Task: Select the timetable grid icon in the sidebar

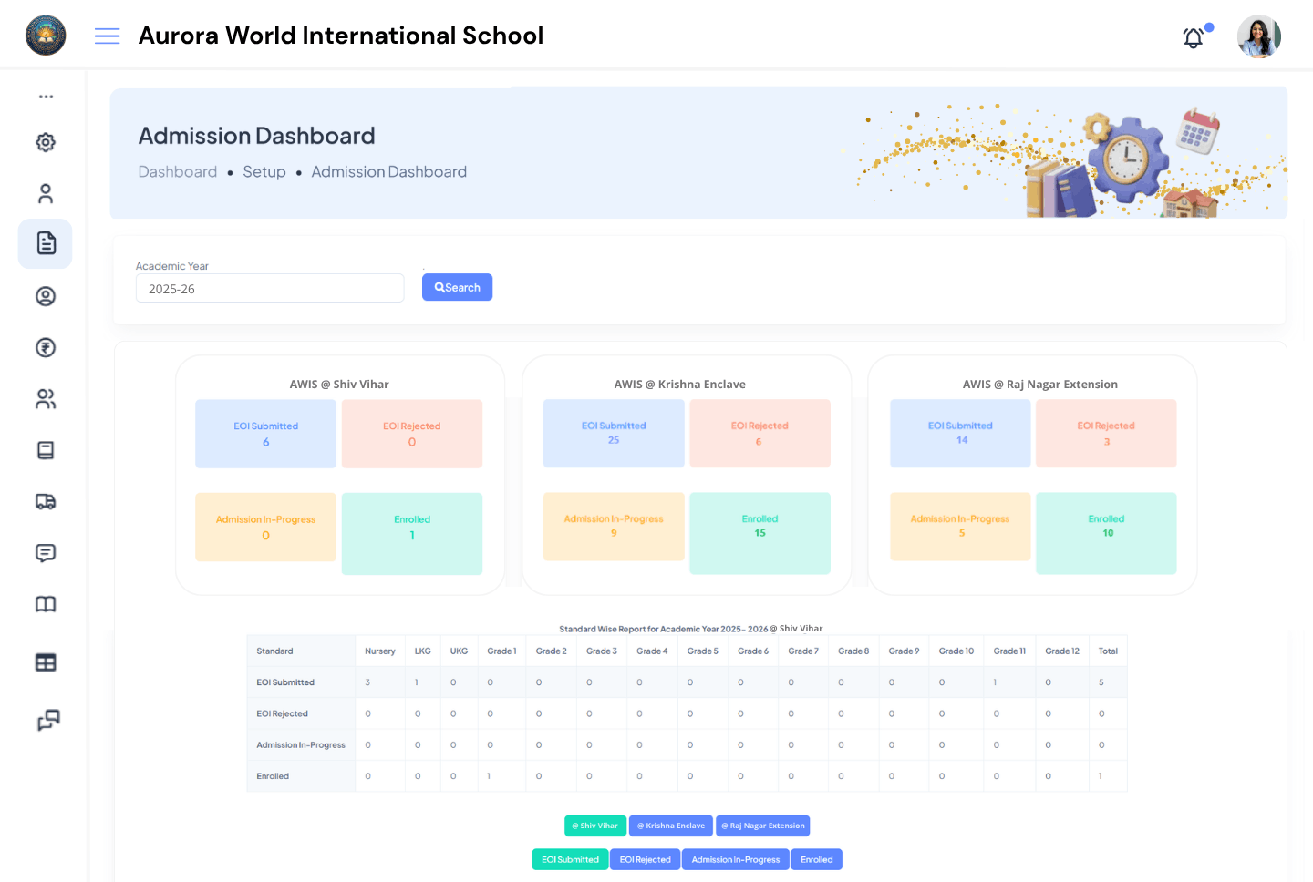Action: click(45, 661)
